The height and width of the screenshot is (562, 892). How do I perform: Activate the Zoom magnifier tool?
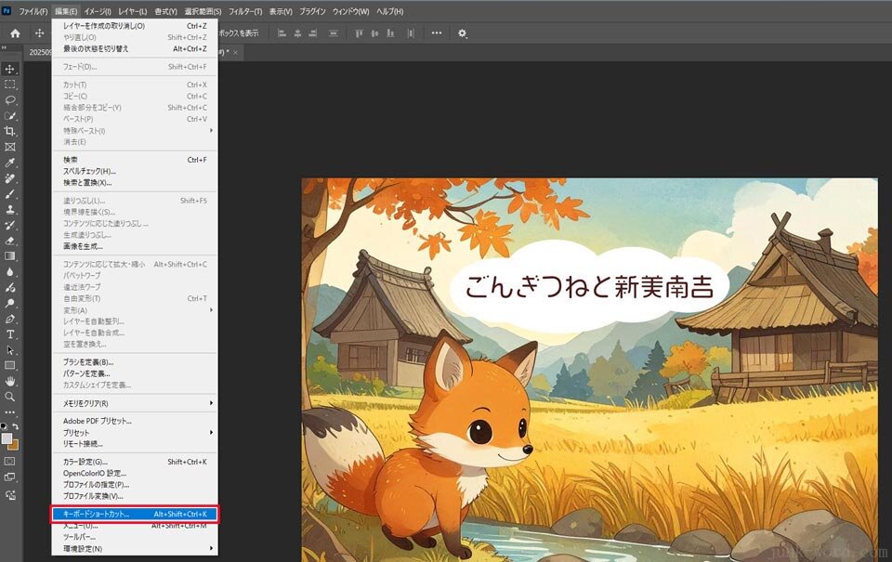(10, 397)
